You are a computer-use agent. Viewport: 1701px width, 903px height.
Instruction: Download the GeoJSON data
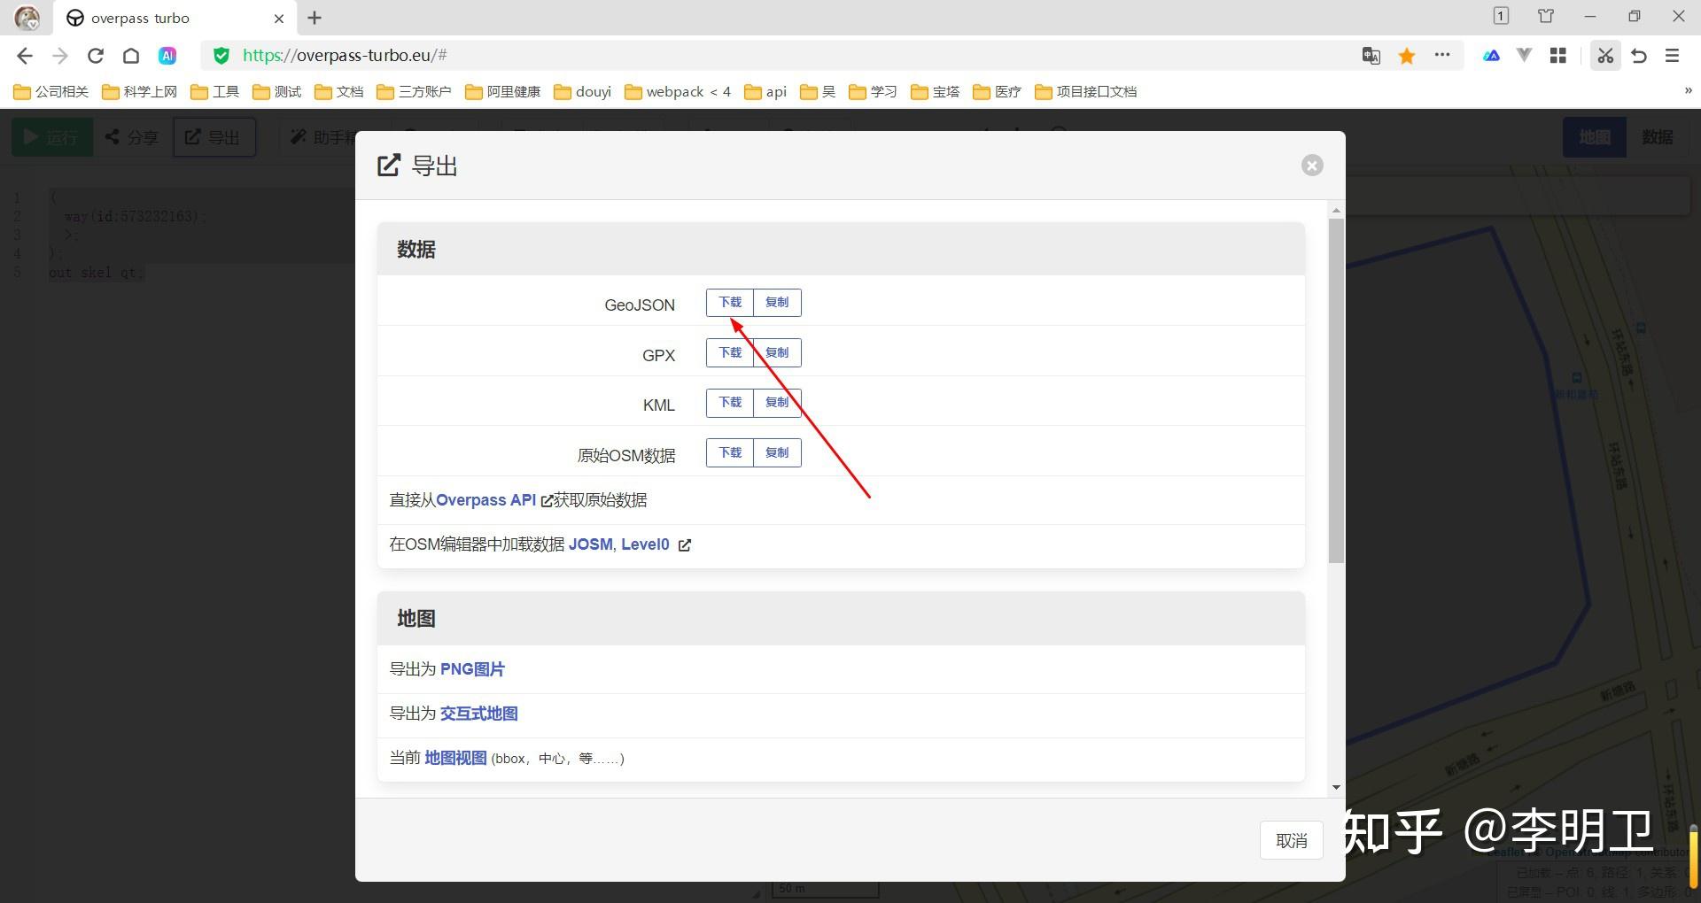[730, 303]
